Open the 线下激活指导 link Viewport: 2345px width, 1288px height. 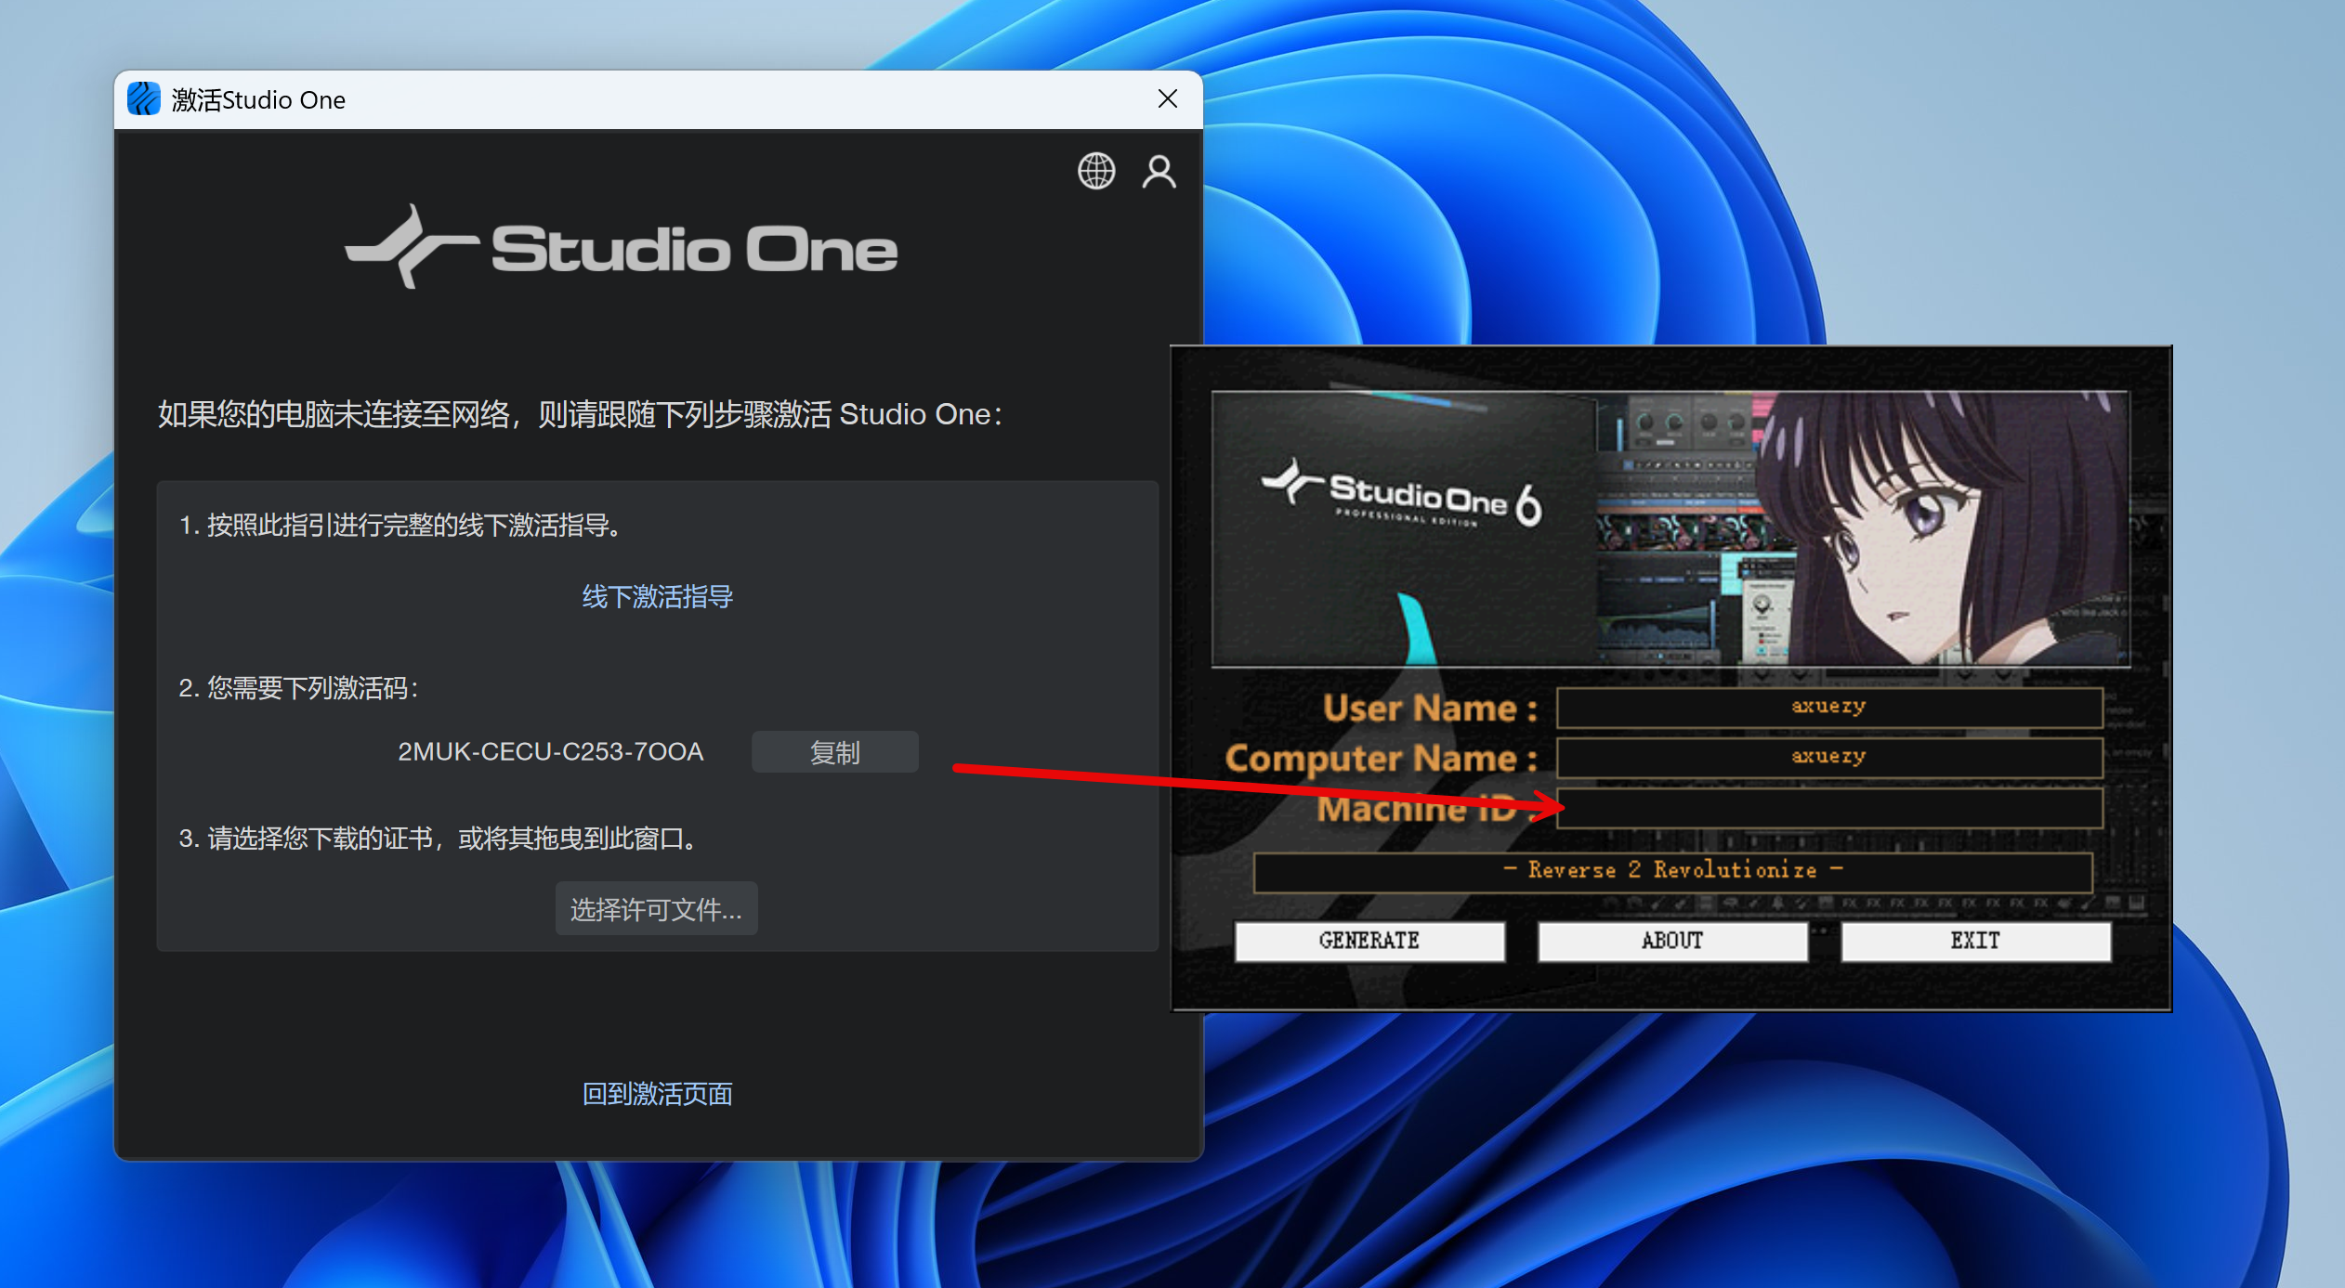pos(657,596)
